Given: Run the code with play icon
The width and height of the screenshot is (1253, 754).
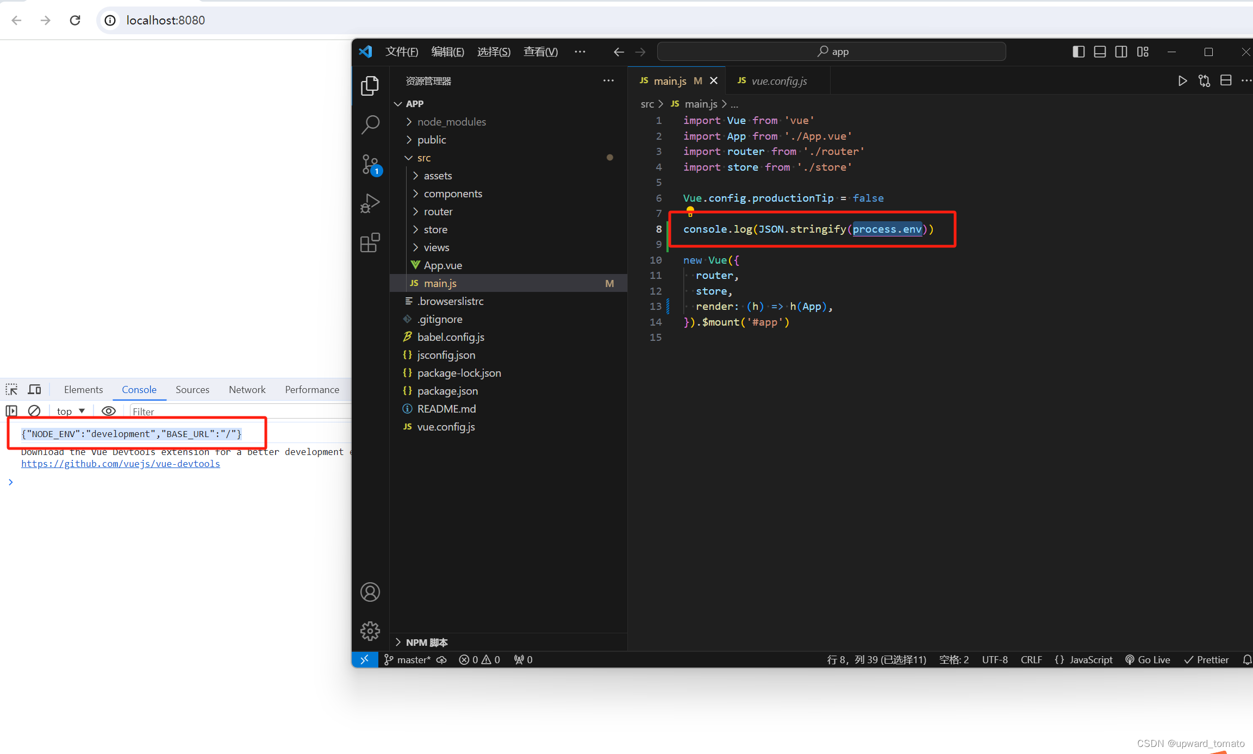Looking at the screenshot, I should [x=1182, y=81].
